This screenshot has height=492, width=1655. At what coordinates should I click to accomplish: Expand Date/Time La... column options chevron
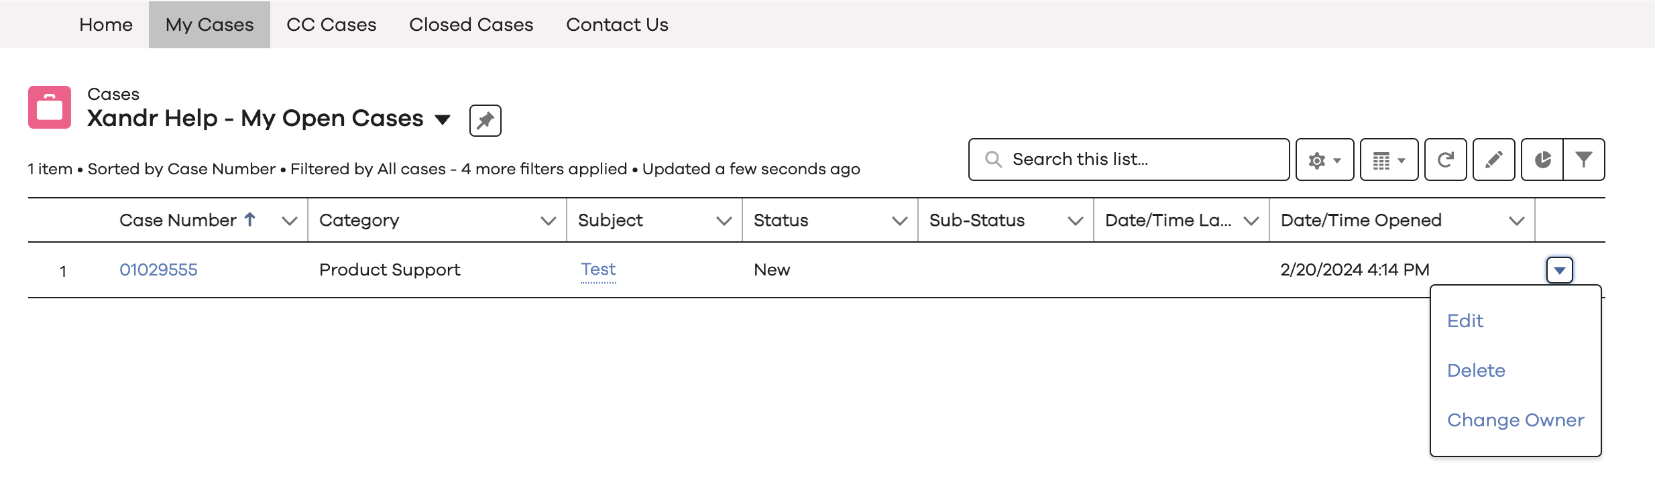coord(1251,221)
